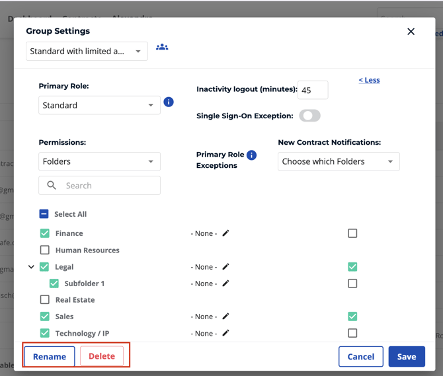Click the Primary Role Exceptions info icon

click(x=251, y=155)
